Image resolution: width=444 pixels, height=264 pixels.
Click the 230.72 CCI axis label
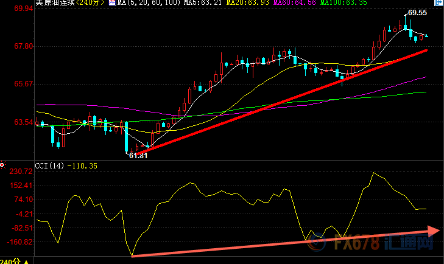coord(21,172)
